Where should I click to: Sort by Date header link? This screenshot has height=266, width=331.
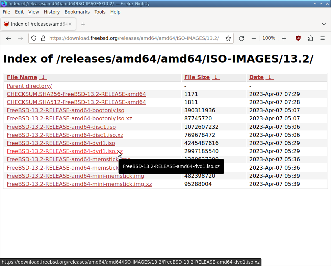point(256,77)
